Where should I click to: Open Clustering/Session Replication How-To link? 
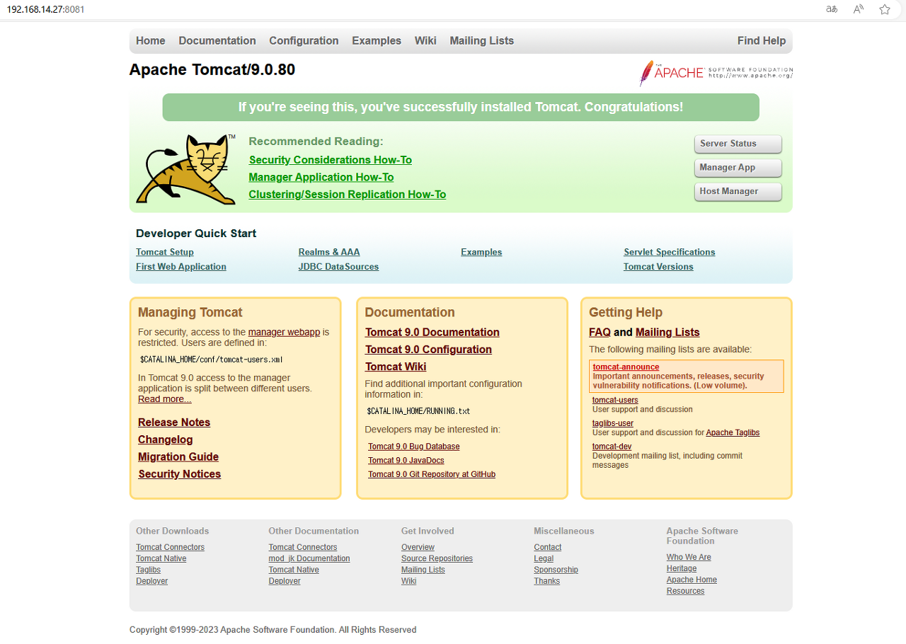[x=348, y=195]
